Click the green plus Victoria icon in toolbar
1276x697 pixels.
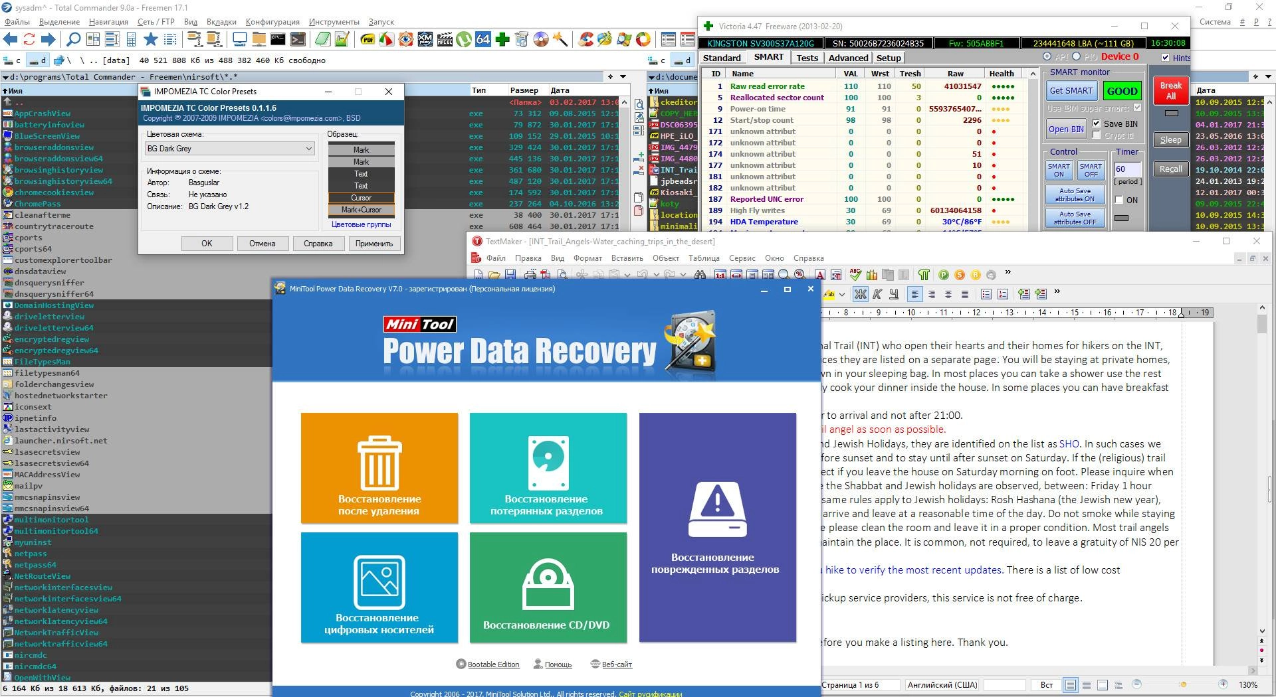502,39
